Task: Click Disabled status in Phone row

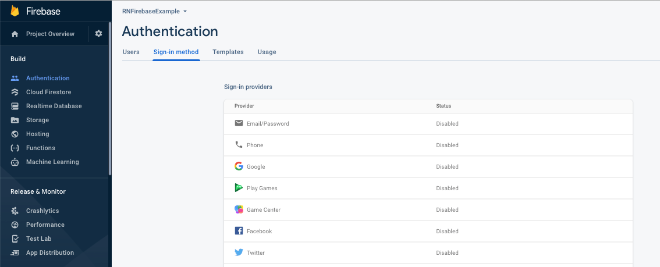Action: pos(447,145)
